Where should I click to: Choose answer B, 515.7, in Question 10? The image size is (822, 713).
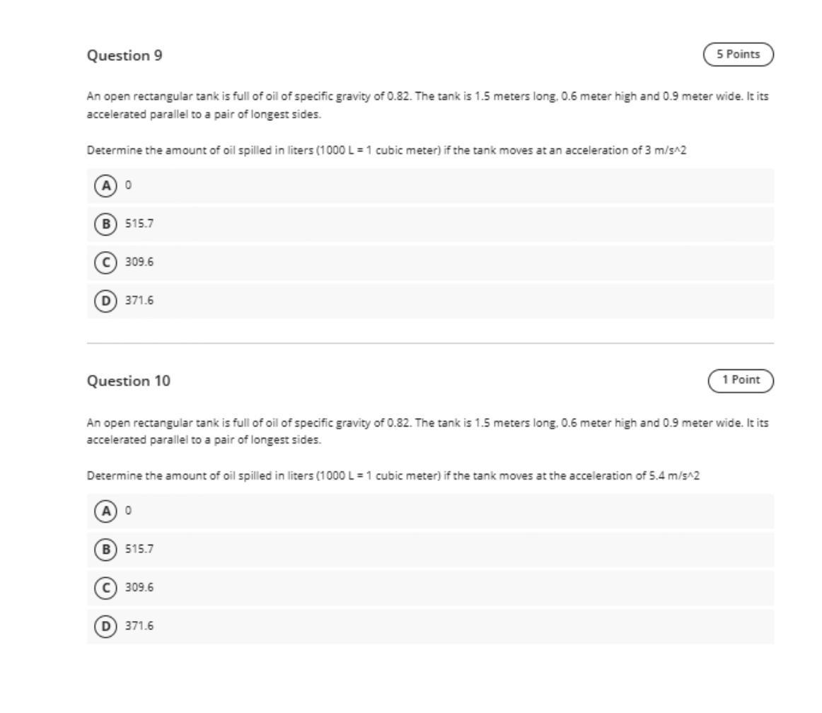[105, 550]
